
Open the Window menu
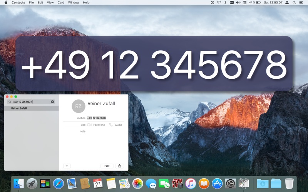74,2
